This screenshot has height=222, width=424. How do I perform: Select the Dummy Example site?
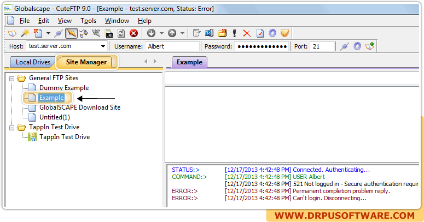[64, 88]
